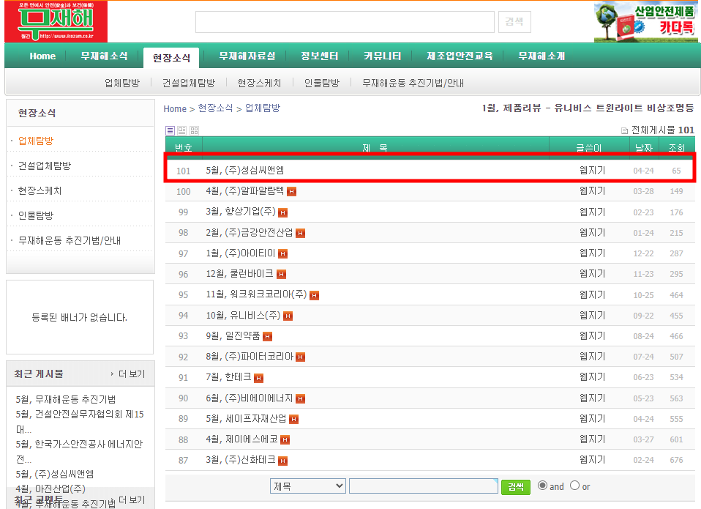Screen dimensions: 701x509
Task: Click breadcrumb link 업체탐방
Action: pyautogui.click(x=263, y=108)
